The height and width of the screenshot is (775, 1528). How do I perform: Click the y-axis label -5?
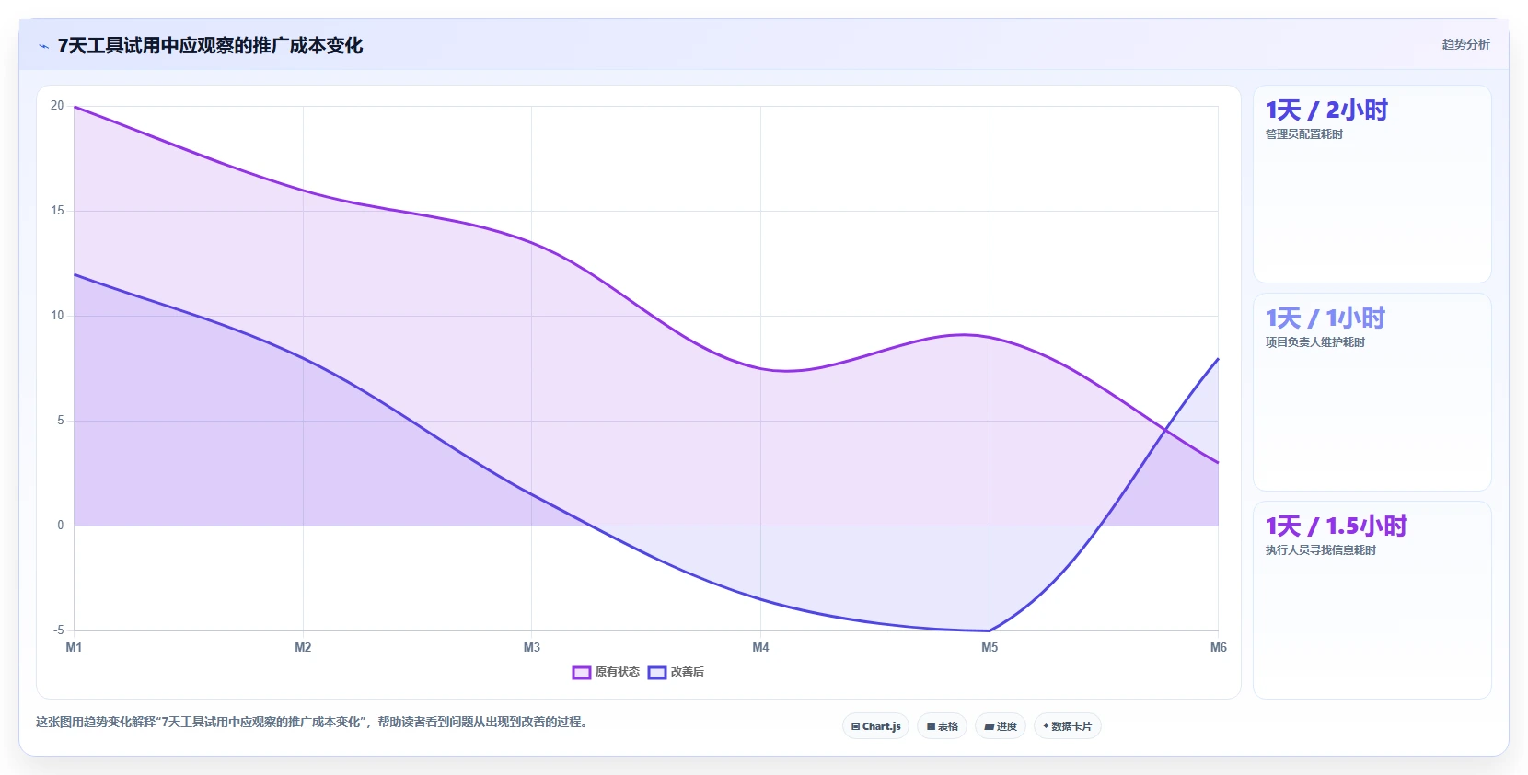click(x=58, y=630)
